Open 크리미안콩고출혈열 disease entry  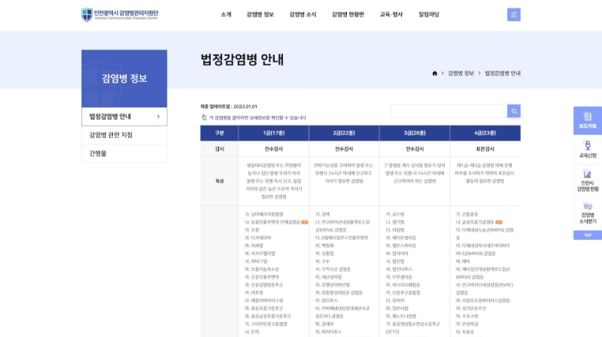tap(266, 324)
